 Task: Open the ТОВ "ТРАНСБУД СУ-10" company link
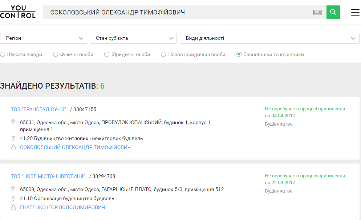[38, 109]
